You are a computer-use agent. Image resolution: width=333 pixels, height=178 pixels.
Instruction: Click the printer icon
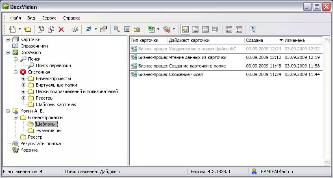click(x=75, y=29)
